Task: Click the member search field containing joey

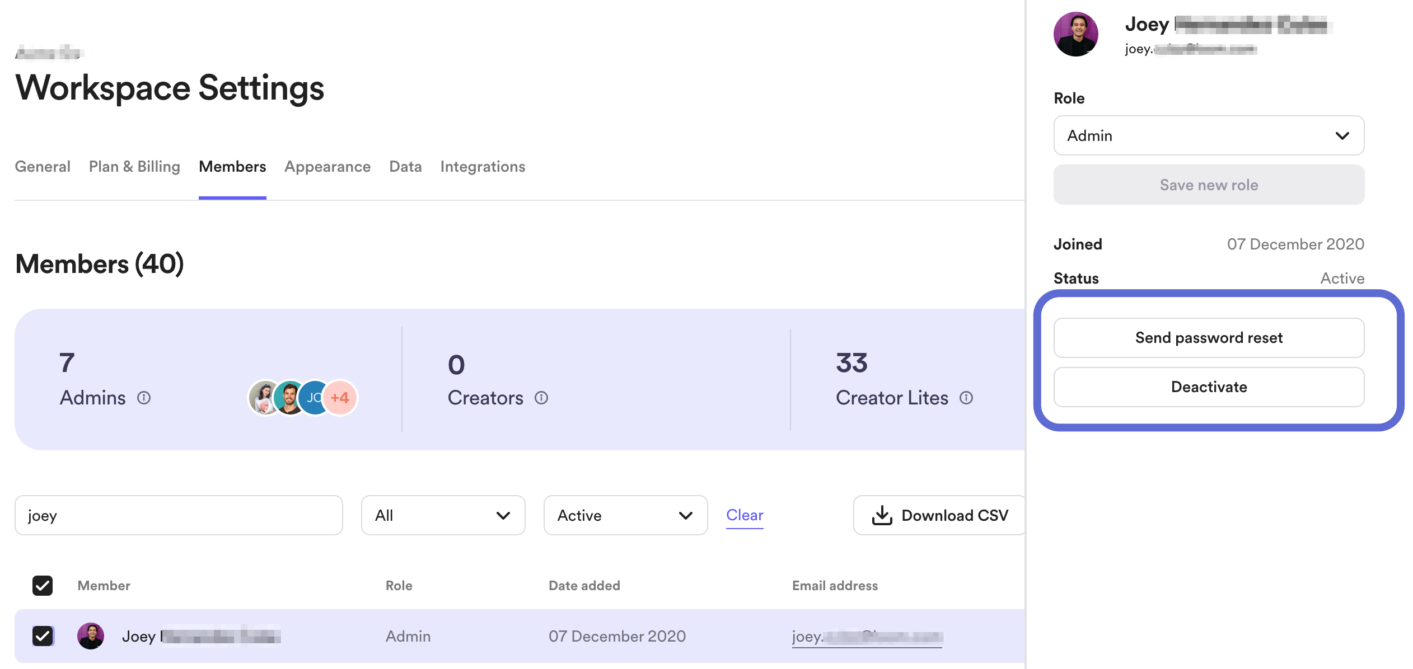Action: point(179,515)
